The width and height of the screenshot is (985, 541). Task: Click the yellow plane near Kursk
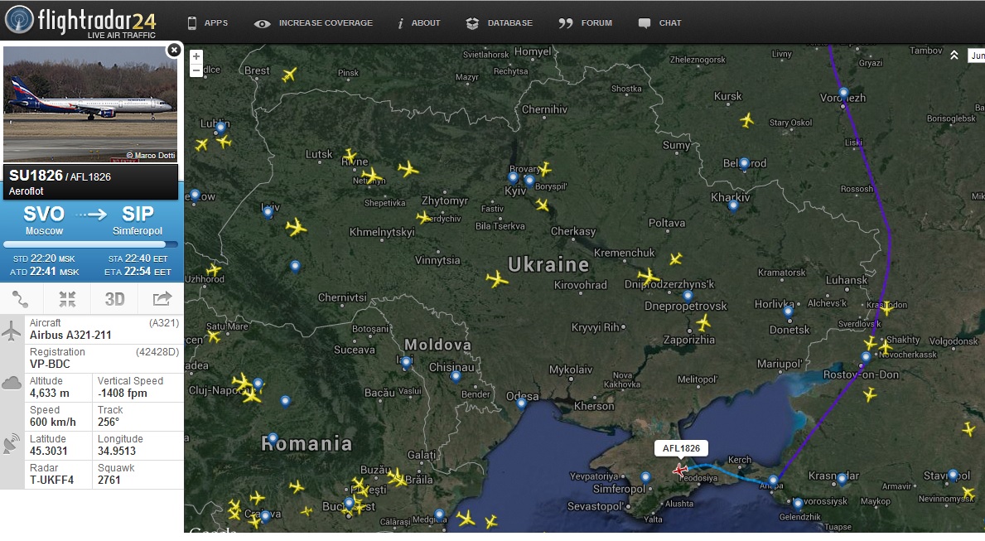click(x=746, y=119)
